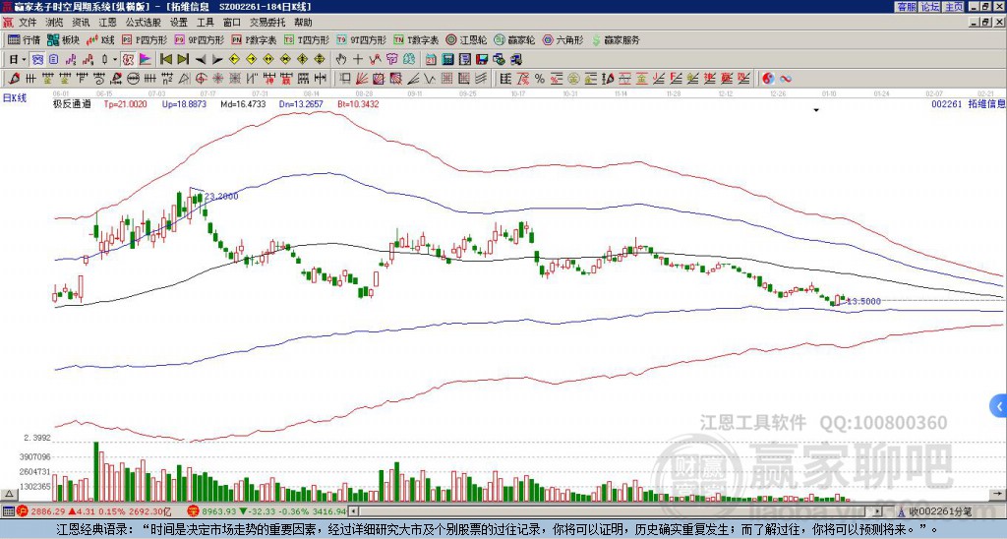1007x539 pixels.
Task: Jump to first bar with green skip-left arrow
Action: (x=165, y=60)
